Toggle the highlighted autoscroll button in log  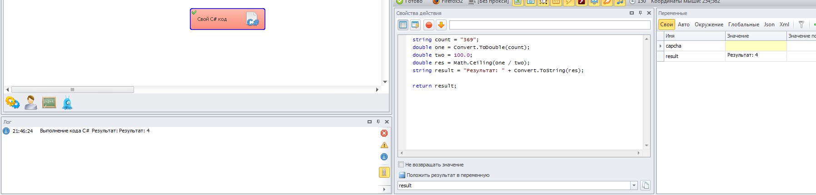coord(384,172)
